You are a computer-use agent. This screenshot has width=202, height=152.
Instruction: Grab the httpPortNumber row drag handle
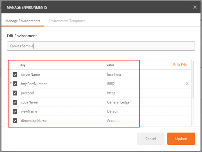click(x=10, y=84)
